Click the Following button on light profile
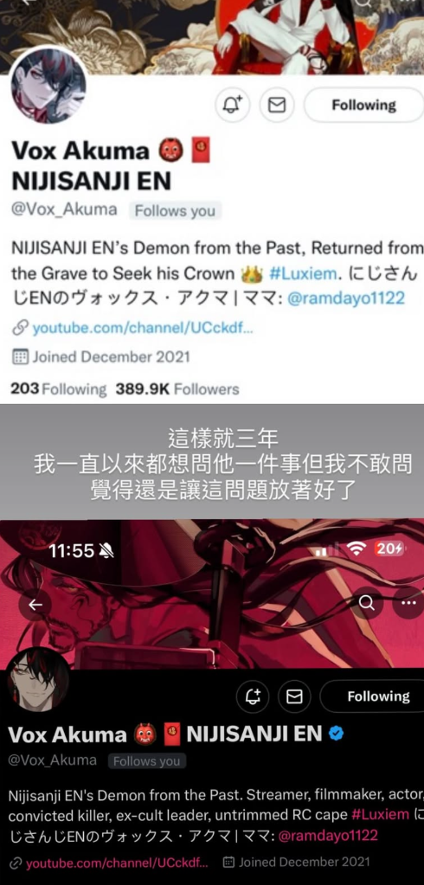Image resolution: width=424 pixels, height=885 pixels. 363,105
